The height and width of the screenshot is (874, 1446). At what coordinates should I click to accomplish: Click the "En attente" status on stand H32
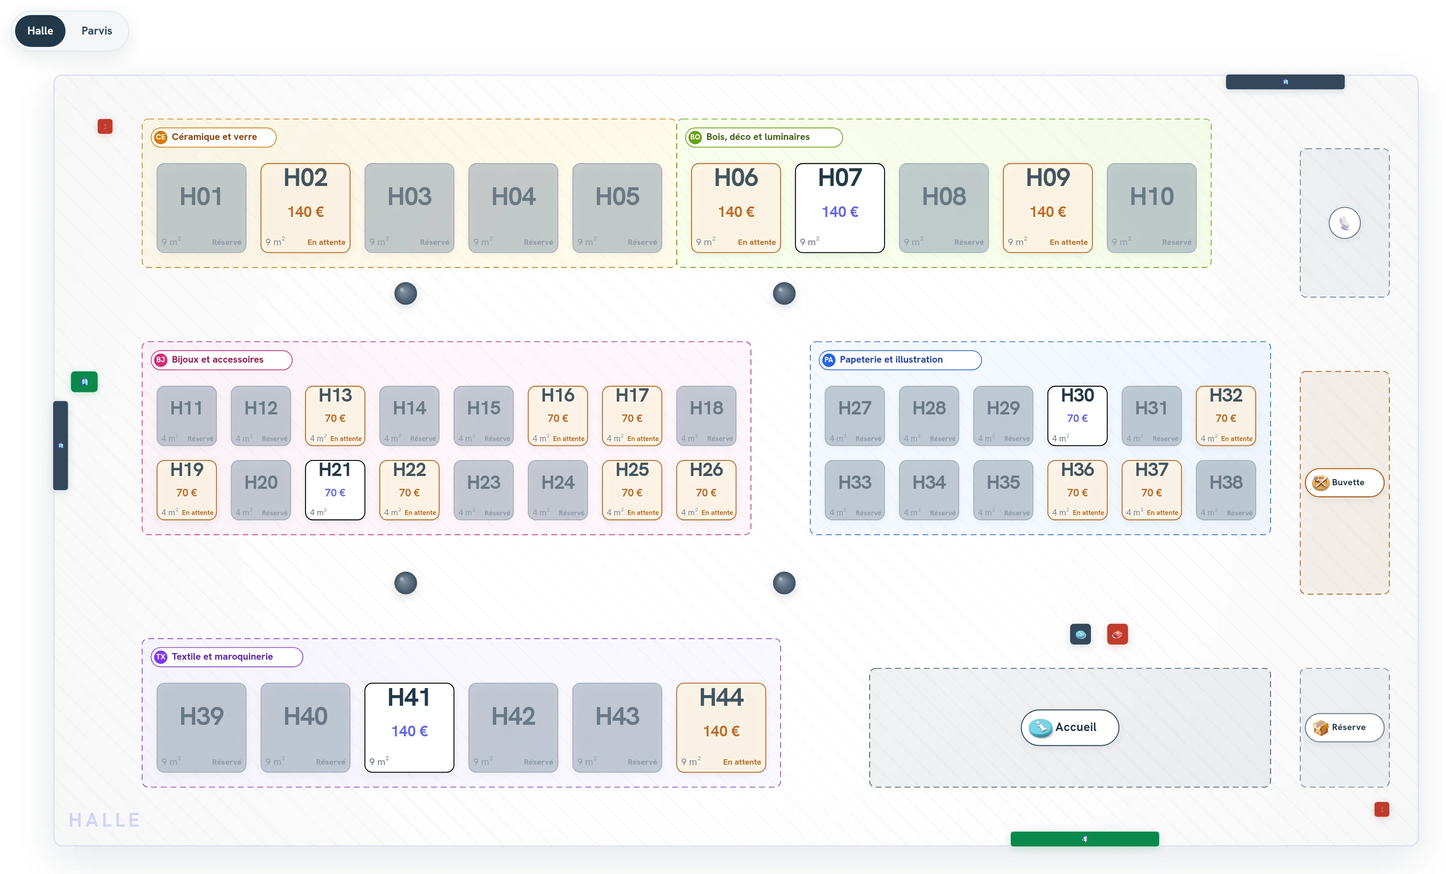(x=1236, y=438)
